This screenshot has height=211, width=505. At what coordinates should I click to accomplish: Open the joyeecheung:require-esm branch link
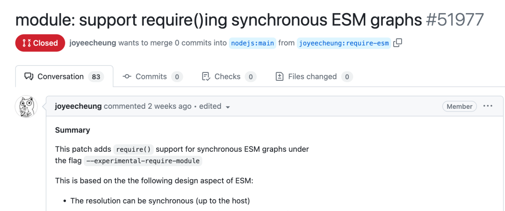point(344,43)
